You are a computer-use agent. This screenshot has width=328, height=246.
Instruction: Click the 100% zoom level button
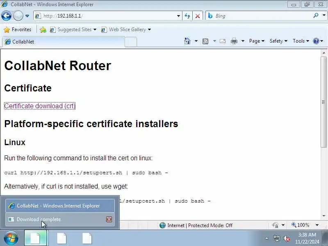[301, 225]
